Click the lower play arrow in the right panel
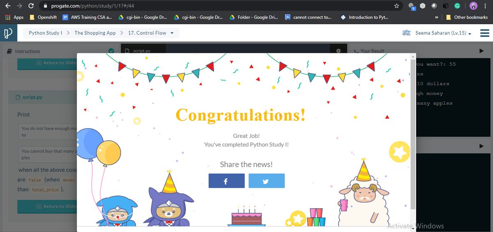Viewport: 493px width, 232px height. pos(481,146)
